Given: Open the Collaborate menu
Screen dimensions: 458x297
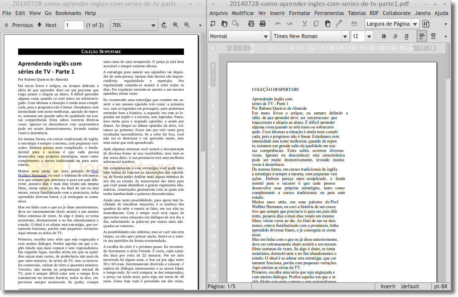Looking at the screenshot, I should click(397, 13).
